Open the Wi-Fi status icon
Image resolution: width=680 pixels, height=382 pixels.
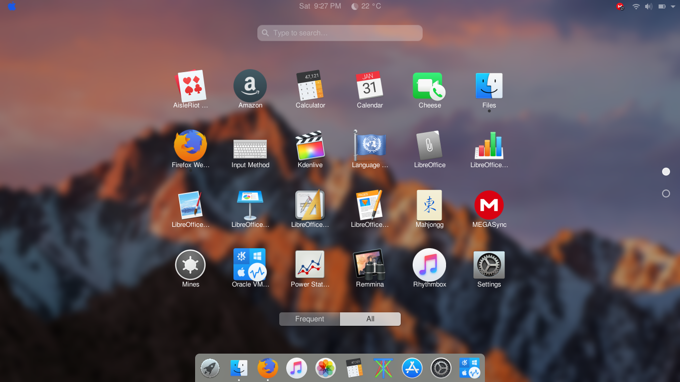click(636, 6)
